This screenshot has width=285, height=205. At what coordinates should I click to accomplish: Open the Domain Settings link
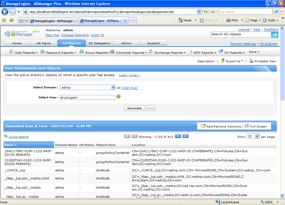[x=243, y=44]
